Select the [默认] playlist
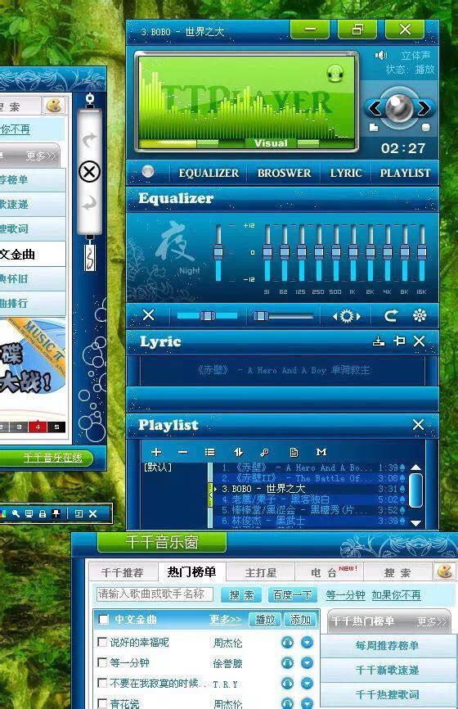This screenshot has width=458, height=709. [x=158, y=467]
